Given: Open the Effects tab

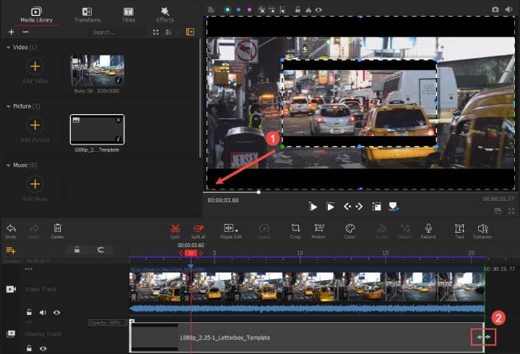Looking at the screenshot, I should coord(165,14).
